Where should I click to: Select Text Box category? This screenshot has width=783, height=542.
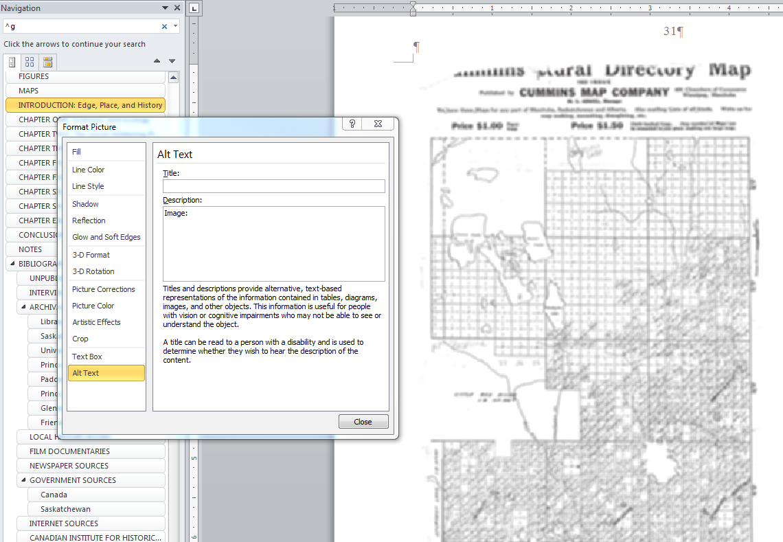[106, 357]
